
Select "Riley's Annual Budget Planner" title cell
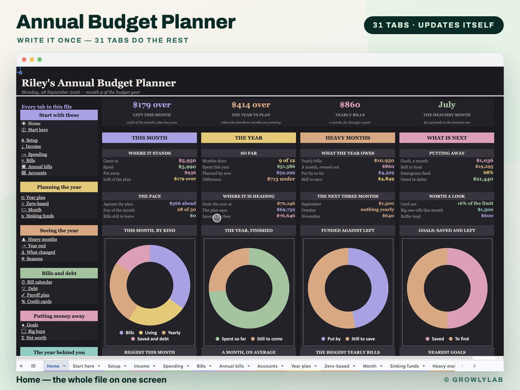tap(99, 83)
